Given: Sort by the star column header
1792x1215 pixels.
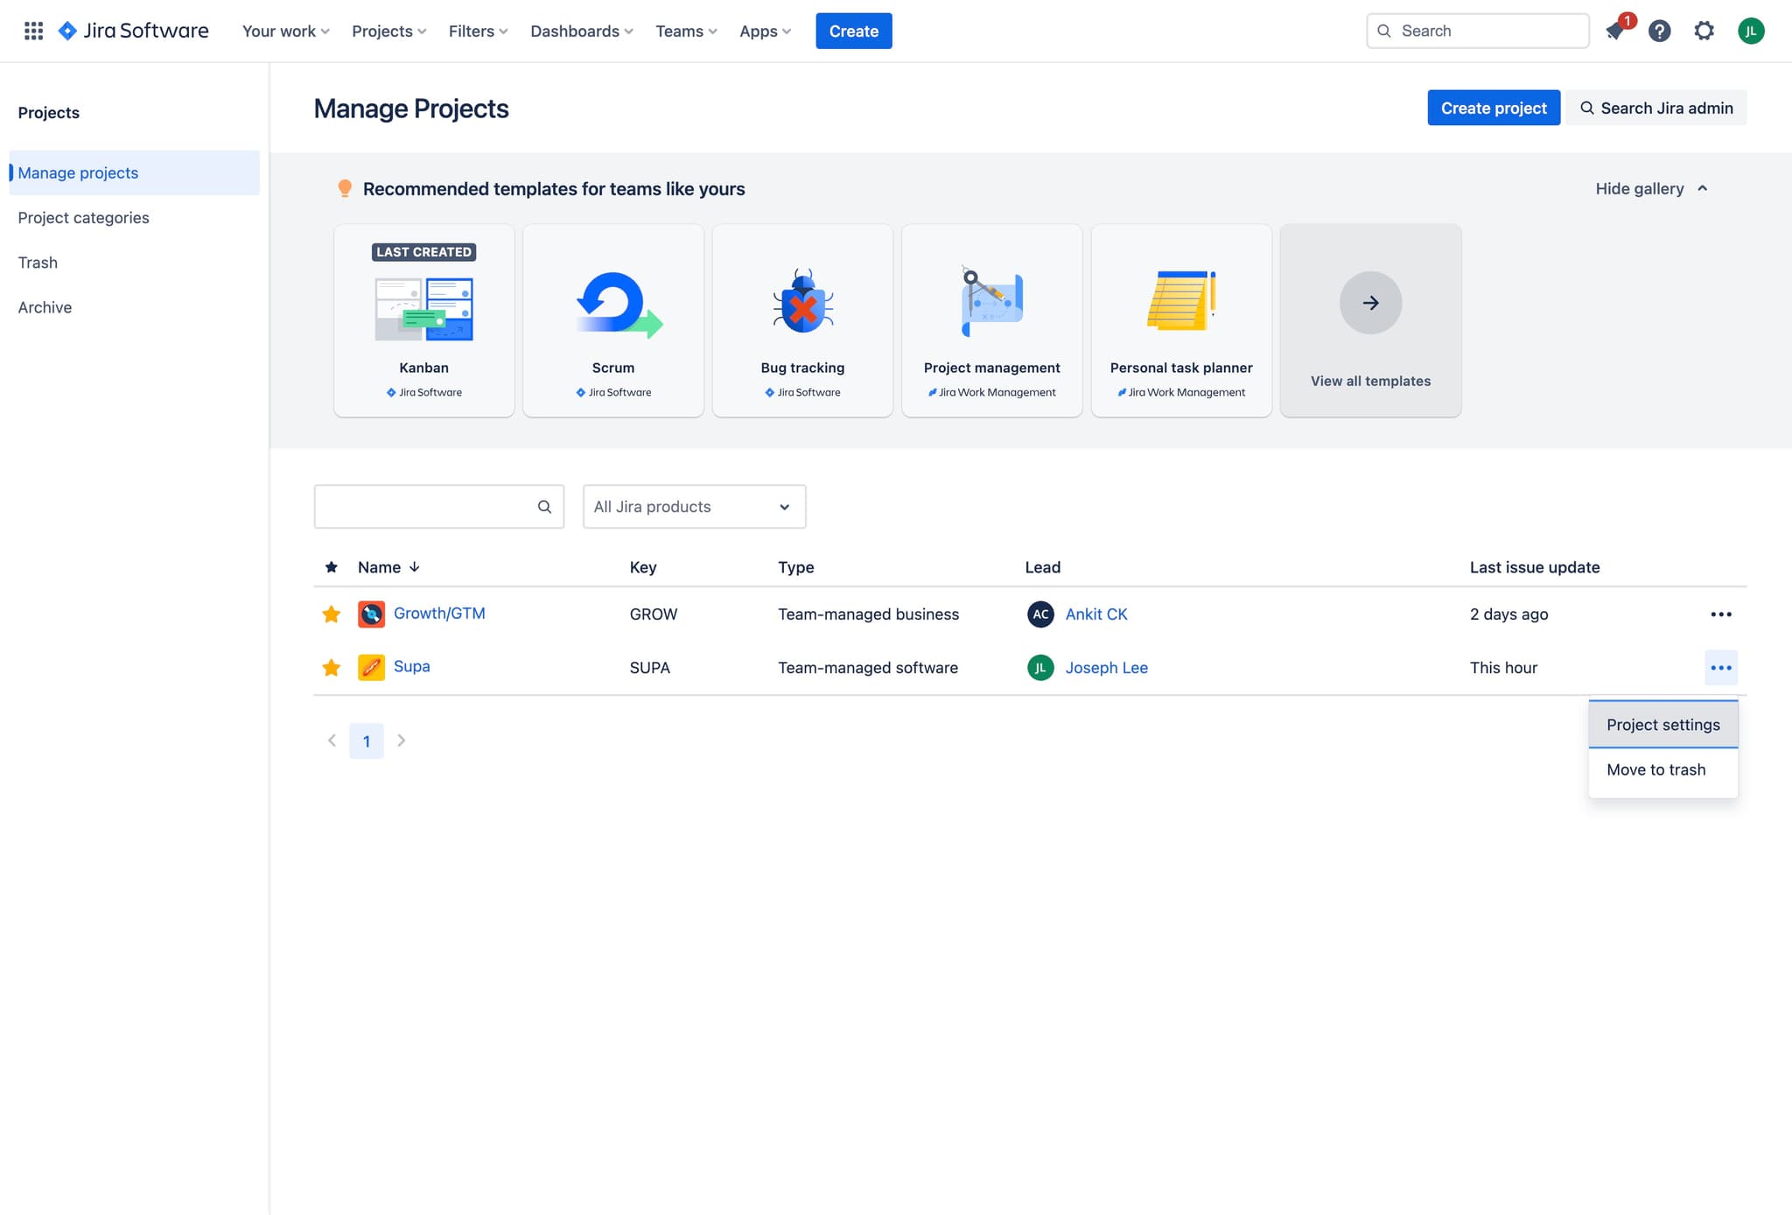Looking at the screenshot, I should pyautogui.click(x=331, y=567).
